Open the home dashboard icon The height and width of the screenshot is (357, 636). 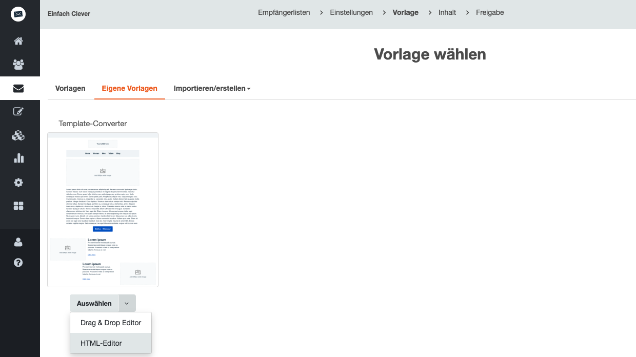[x=18, y=41]
